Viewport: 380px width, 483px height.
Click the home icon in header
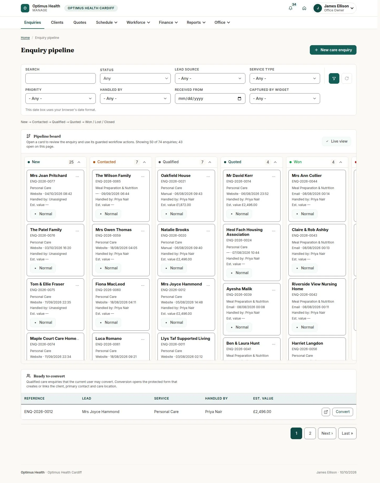[x=304, y=8]
